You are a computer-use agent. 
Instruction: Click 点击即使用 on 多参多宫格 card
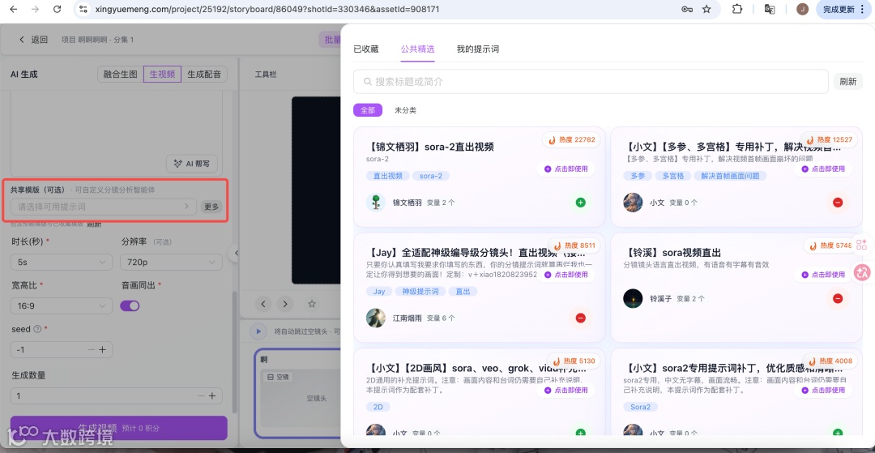click(x=822, y=169)
